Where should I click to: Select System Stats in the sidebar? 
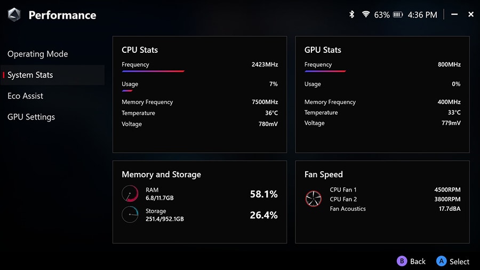click(30, 75)
